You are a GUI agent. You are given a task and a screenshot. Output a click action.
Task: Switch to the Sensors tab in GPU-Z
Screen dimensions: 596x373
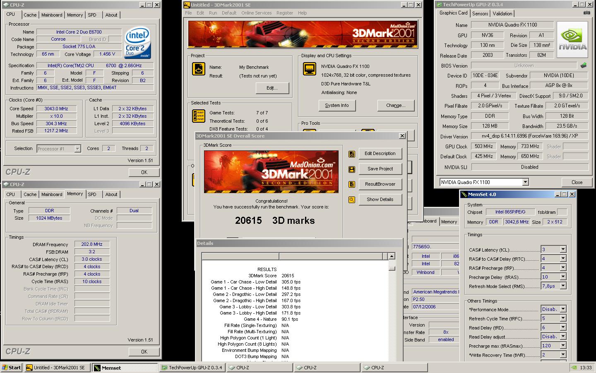tap(480, 14)
